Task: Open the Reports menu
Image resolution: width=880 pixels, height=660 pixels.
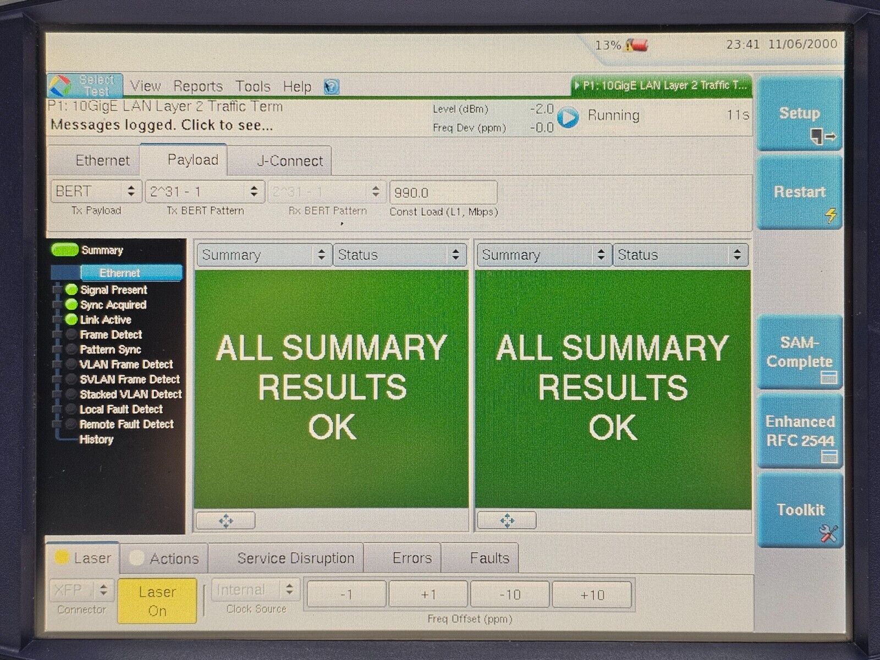Action: [198, 86]
